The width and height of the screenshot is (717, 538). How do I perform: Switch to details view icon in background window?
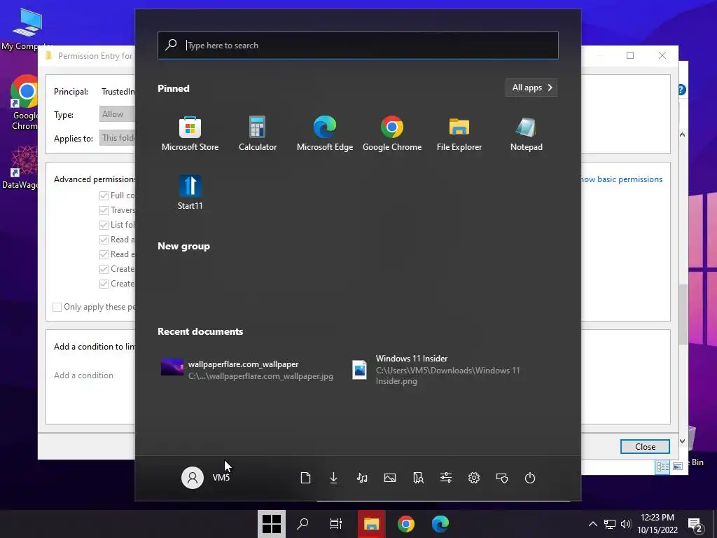(662, 467)
